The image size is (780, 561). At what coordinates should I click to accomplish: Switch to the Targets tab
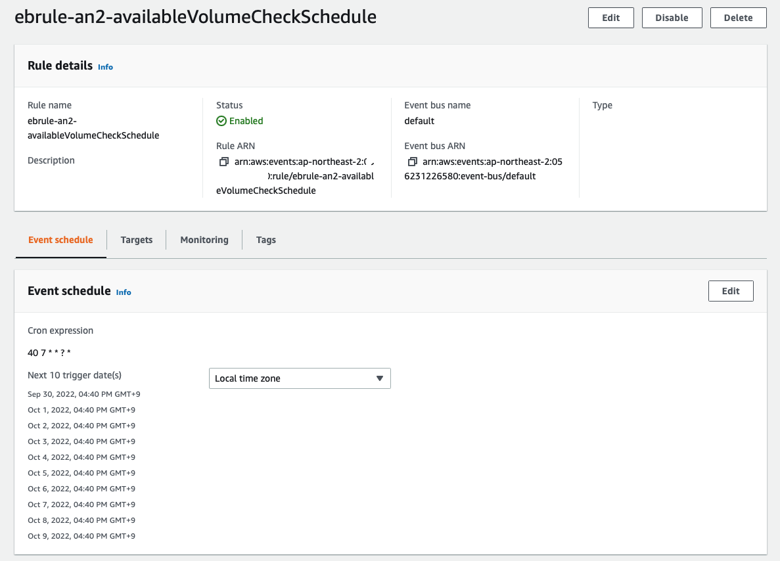point(137,240)
